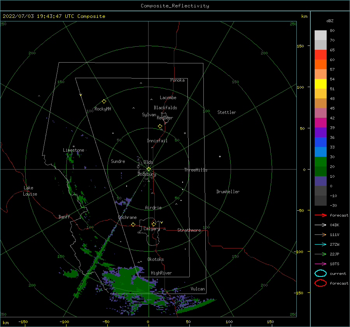Click the Cochrane city label

(127, 217)
